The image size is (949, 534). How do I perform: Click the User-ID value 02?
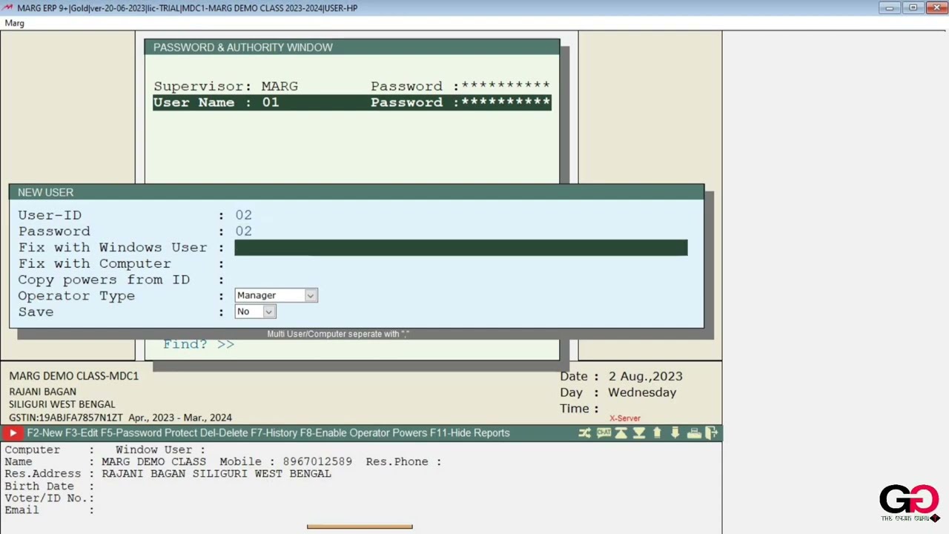point(244,215)
